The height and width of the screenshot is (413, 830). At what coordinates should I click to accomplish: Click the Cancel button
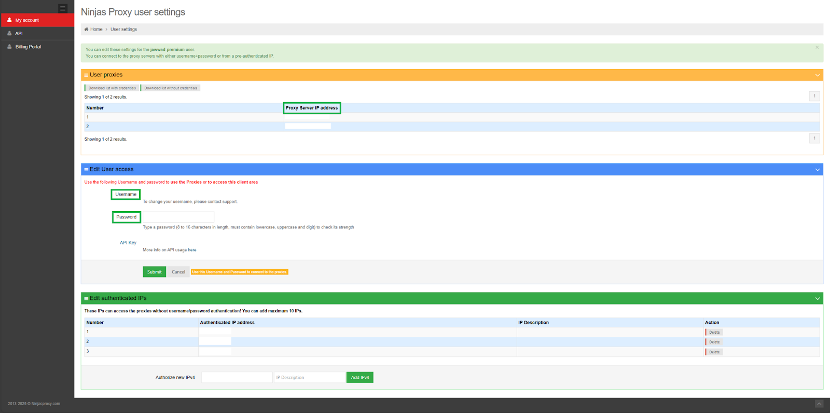(x=178, y=272)
